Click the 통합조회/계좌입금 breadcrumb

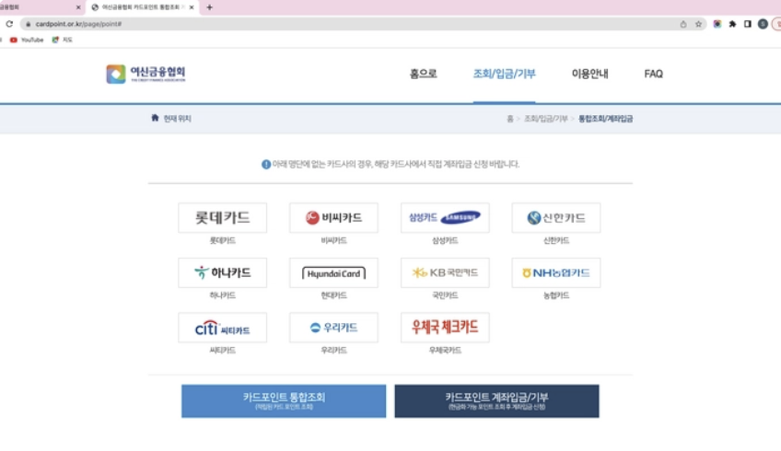606,119
